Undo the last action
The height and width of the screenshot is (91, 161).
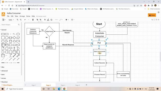(25, 20)
